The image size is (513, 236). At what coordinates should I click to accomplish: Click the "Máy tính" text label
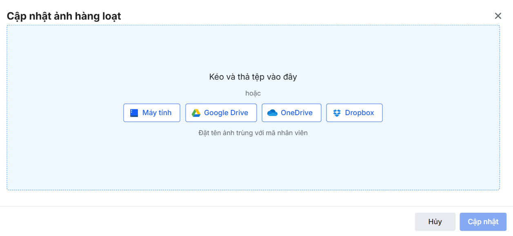click(157, 113)
